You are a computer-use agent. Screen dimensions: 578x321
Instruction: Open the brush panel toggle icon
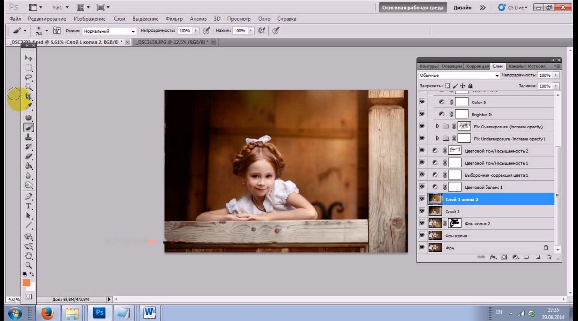pyautogui.click(x=57, y=30)
